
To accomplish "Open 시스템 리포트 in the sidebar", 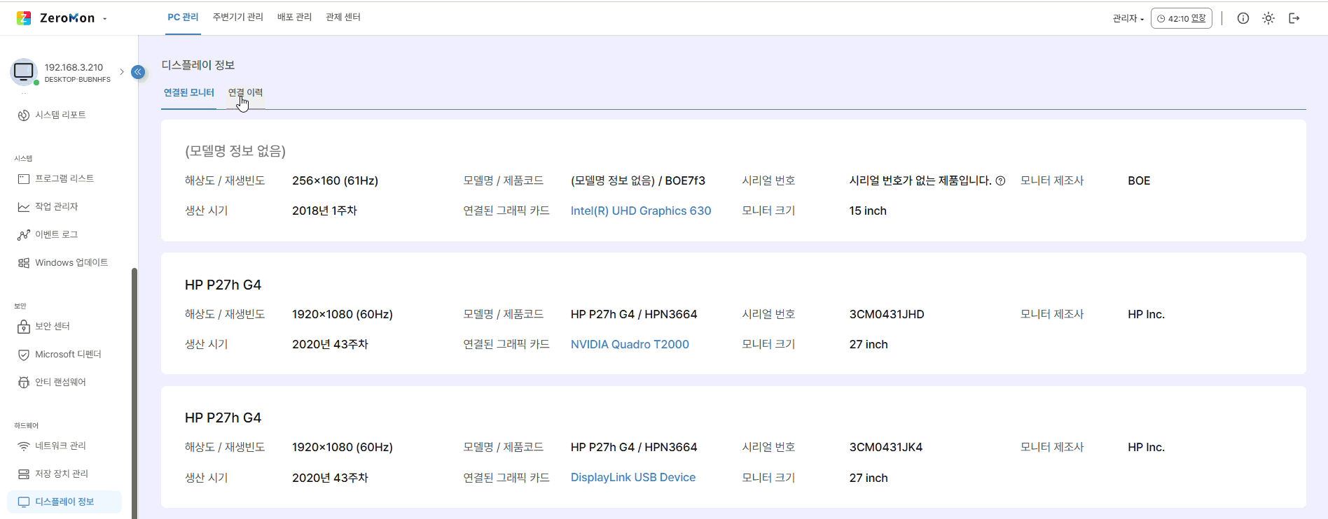I will 60,115.
